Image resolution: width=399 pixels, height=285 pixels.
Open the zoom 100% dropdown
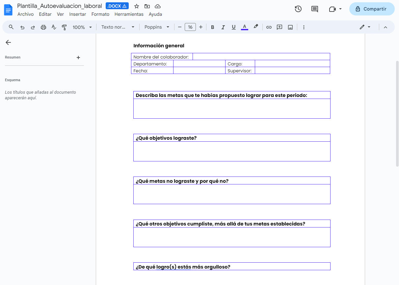pos(82,27)
